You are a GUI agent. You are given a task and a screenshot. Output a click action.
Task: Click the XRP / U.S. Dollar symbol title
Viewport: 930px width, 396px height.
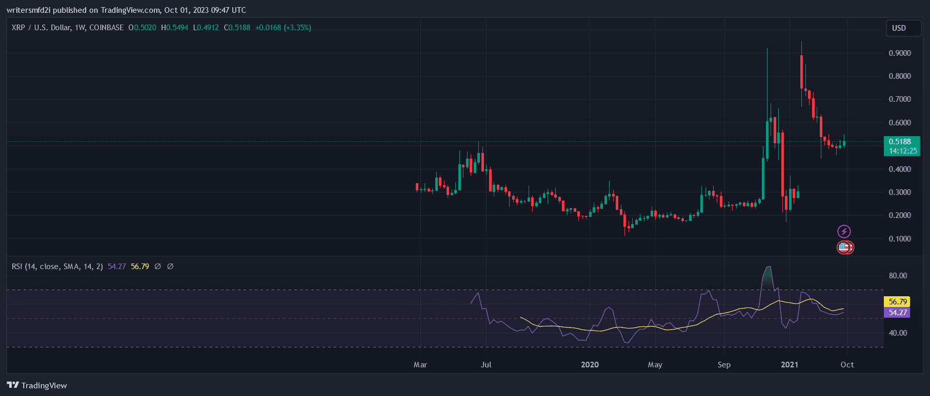[x=41, y=28]
